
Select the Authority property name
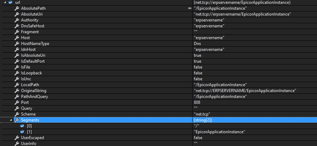tap(30, 20)
